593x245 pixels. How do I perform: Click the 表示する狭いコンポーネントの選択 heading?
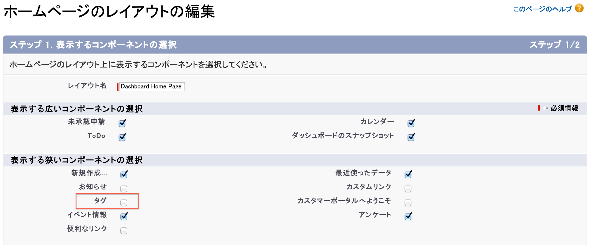(77, 160)
